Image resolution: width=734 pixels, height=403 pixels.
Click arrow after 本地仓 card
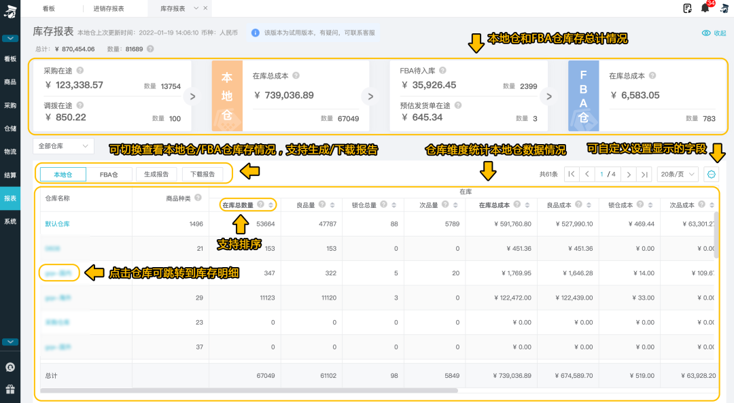point(370,97)
